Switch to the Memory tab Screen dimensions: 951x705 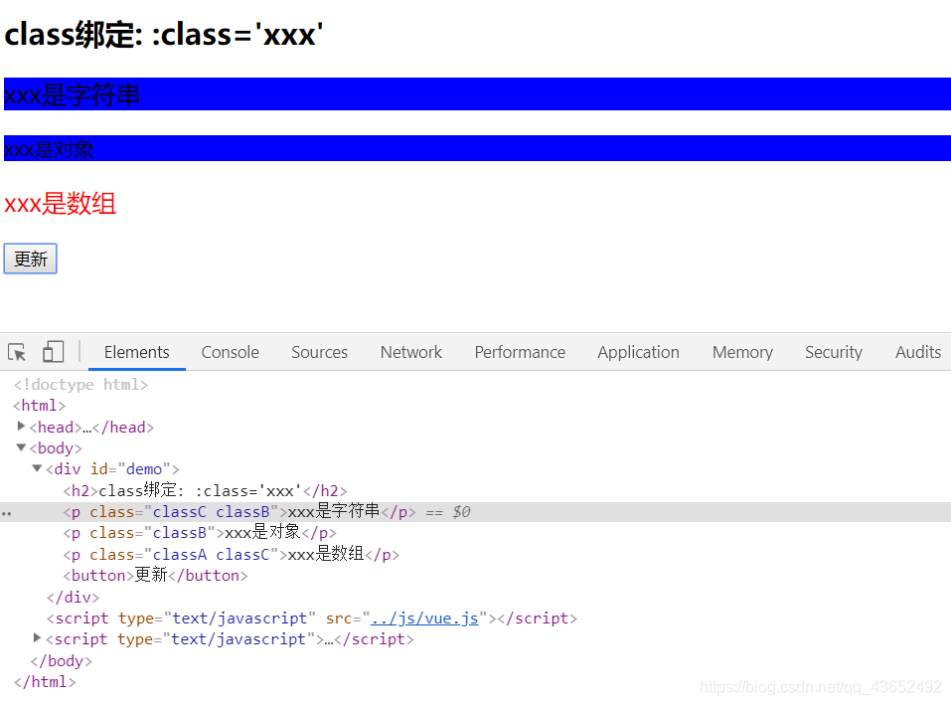(742, 352)
